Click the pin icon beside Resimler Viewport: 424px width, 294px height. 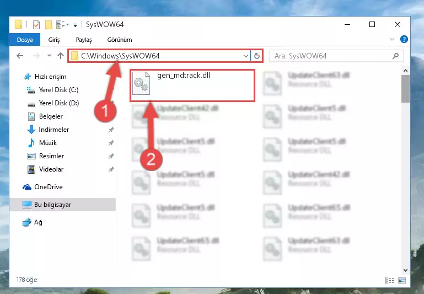click(x=111, y=156)
